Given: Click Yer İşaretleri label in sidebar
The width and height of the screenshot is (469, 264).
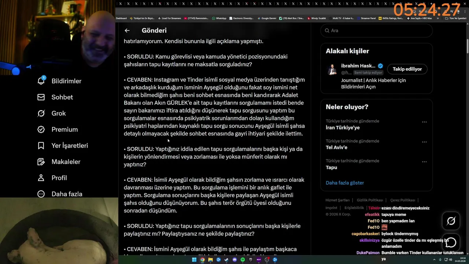Looking at the screenshot, I should (70, 146).
